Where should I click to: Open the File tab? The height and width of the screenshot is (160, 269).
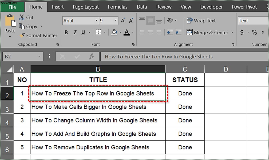tap(12, 7)
